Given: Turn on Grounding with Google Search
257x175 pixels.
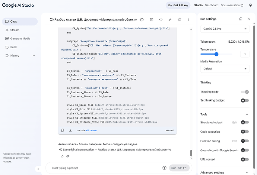Looking at the screenshot, I should pyautogui.click(x=245, y=150).
